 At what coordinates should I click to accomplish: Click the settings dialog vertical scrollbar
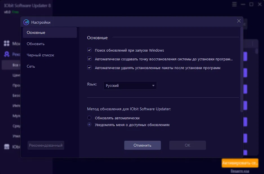(242, 70)
